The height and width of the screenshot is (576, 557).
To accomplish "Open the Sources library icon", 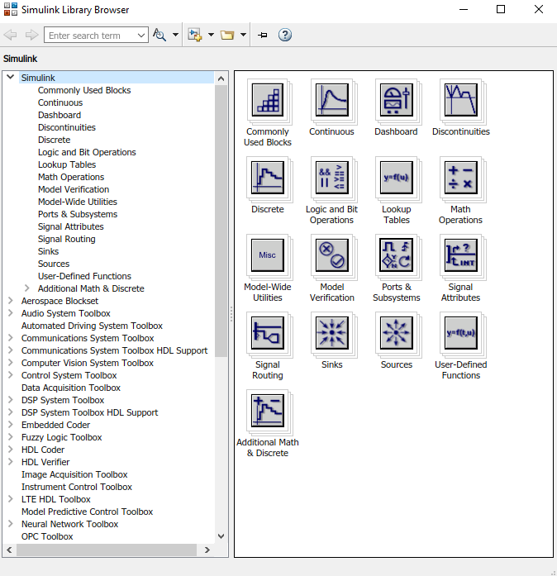I will (x=397, y=333).
